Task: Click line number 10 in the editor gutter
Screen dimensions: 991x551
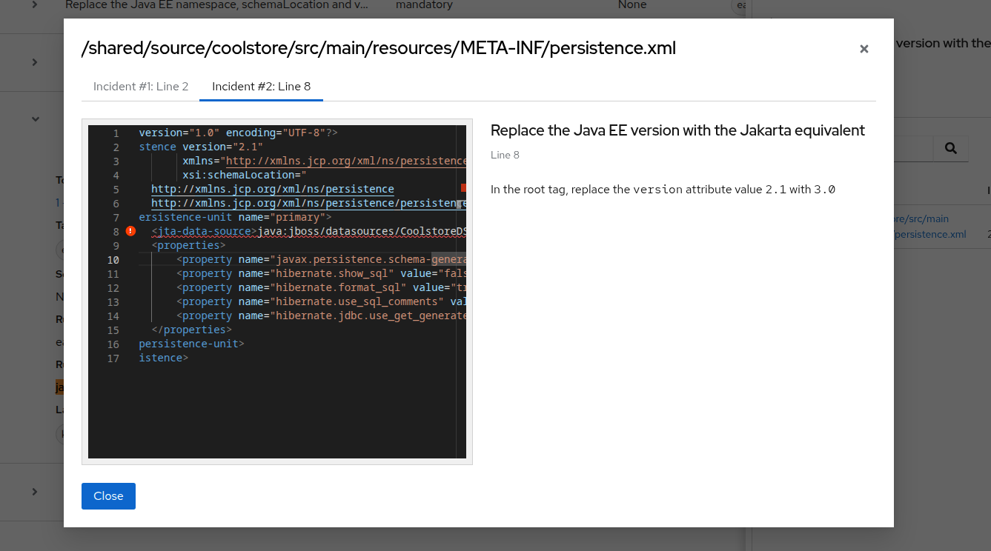Action: click(113, 260)
